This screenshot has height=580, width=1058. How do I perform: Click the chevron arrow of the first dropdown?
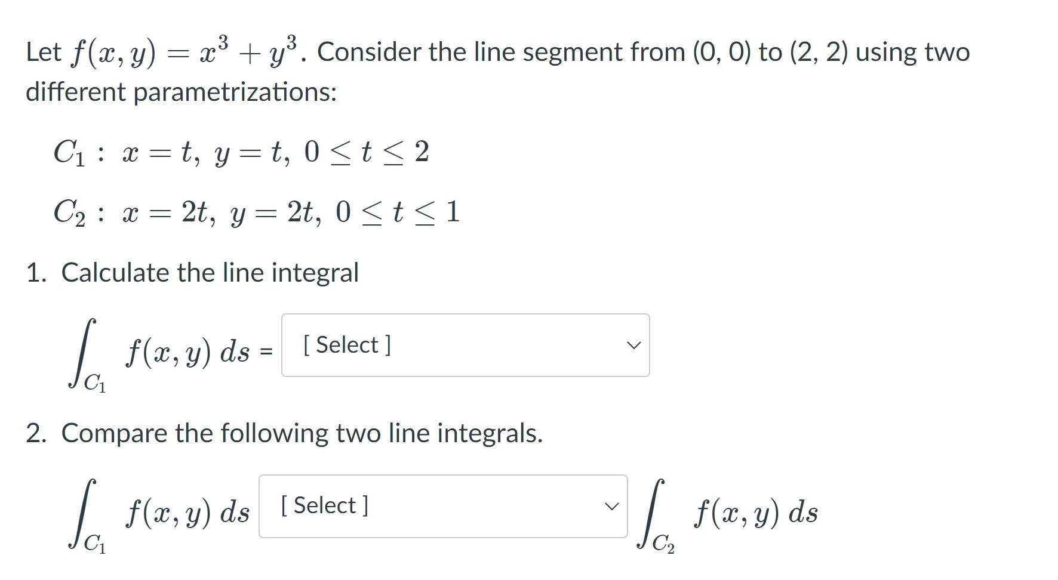click(x=633, y=345)
